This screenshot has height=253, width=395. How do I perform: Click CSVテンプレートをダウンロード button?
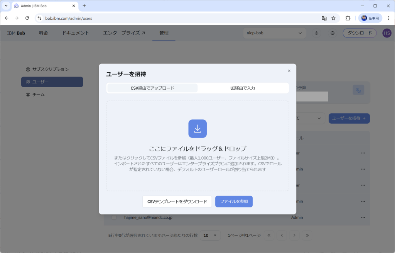pyautogui.click(x=177, y=202)
